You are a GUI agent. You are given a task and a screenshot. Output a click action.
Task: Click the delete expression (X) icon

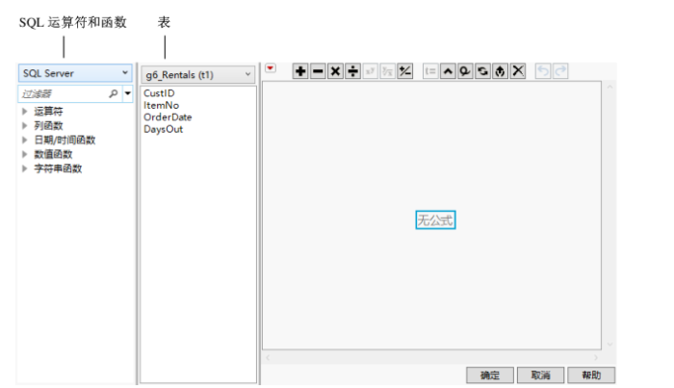click(x=518, y=71)
